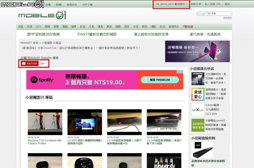Click 來送愛心 charity ad icon
This screenshot has width=254, height=168.
tap(198, 94)
